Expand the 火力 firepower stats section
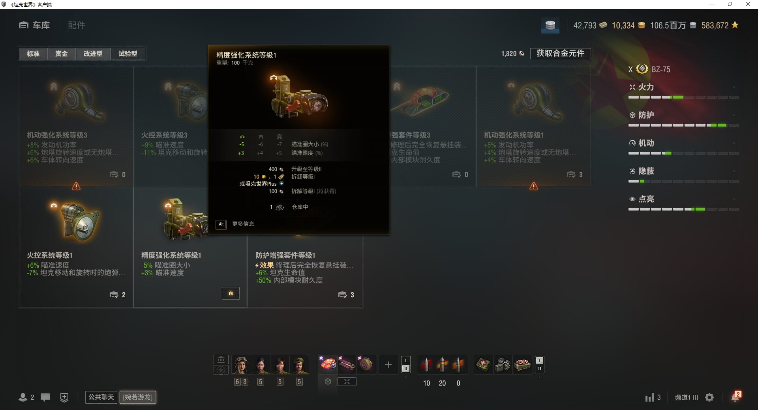 pos(684,87)
